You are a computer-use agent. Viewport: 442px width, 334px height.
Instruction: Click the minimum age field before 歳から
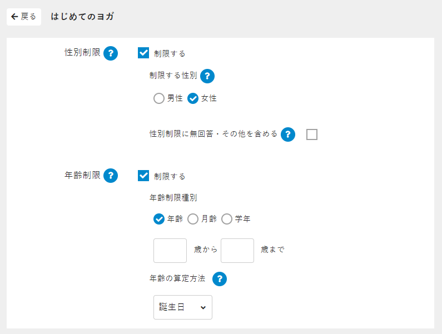tap(170, 251)
